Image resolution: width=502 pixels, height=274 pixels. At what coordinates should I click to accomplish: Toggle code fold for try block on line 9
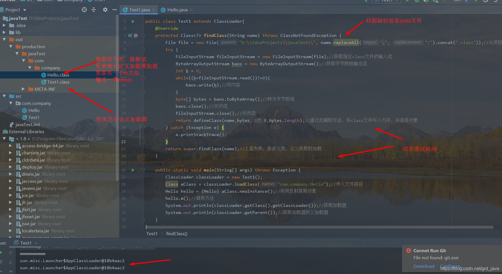(x=143, y=50)
